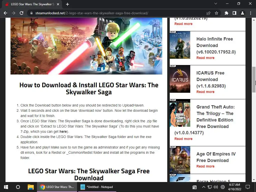The width and height of the screenshot is (256, 192).
Task: Open the notification center icon
Action: [x=248, y=187]
